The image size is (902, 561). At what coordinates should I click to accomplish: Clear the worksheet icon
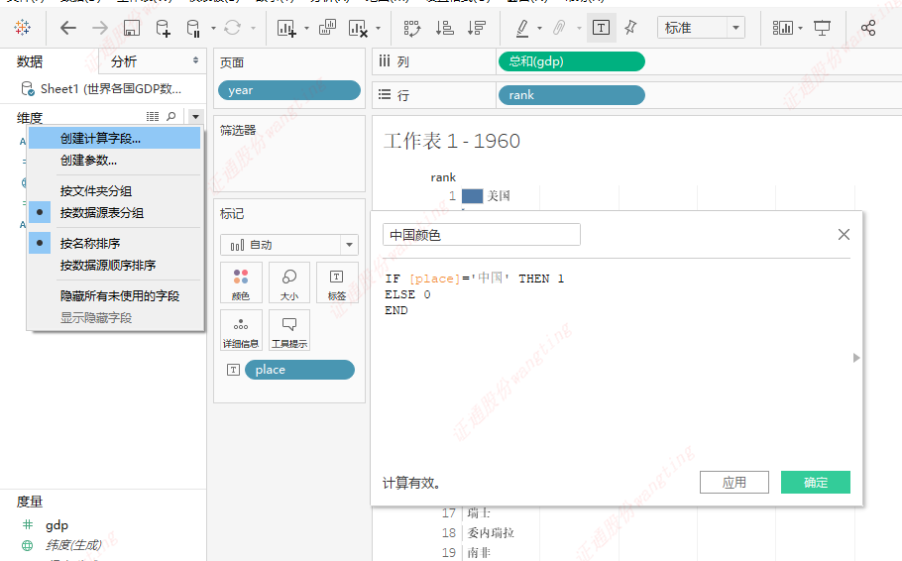coord(358,28)
